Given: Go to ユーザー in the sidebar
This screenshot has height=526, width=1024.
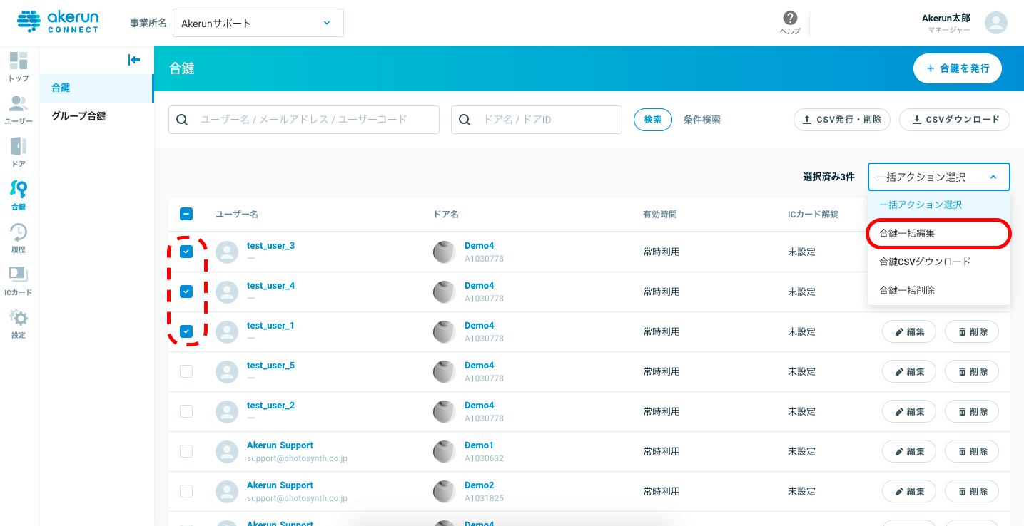Looking at the screenshot, I should pyautogui.click(x=19, y=110).
